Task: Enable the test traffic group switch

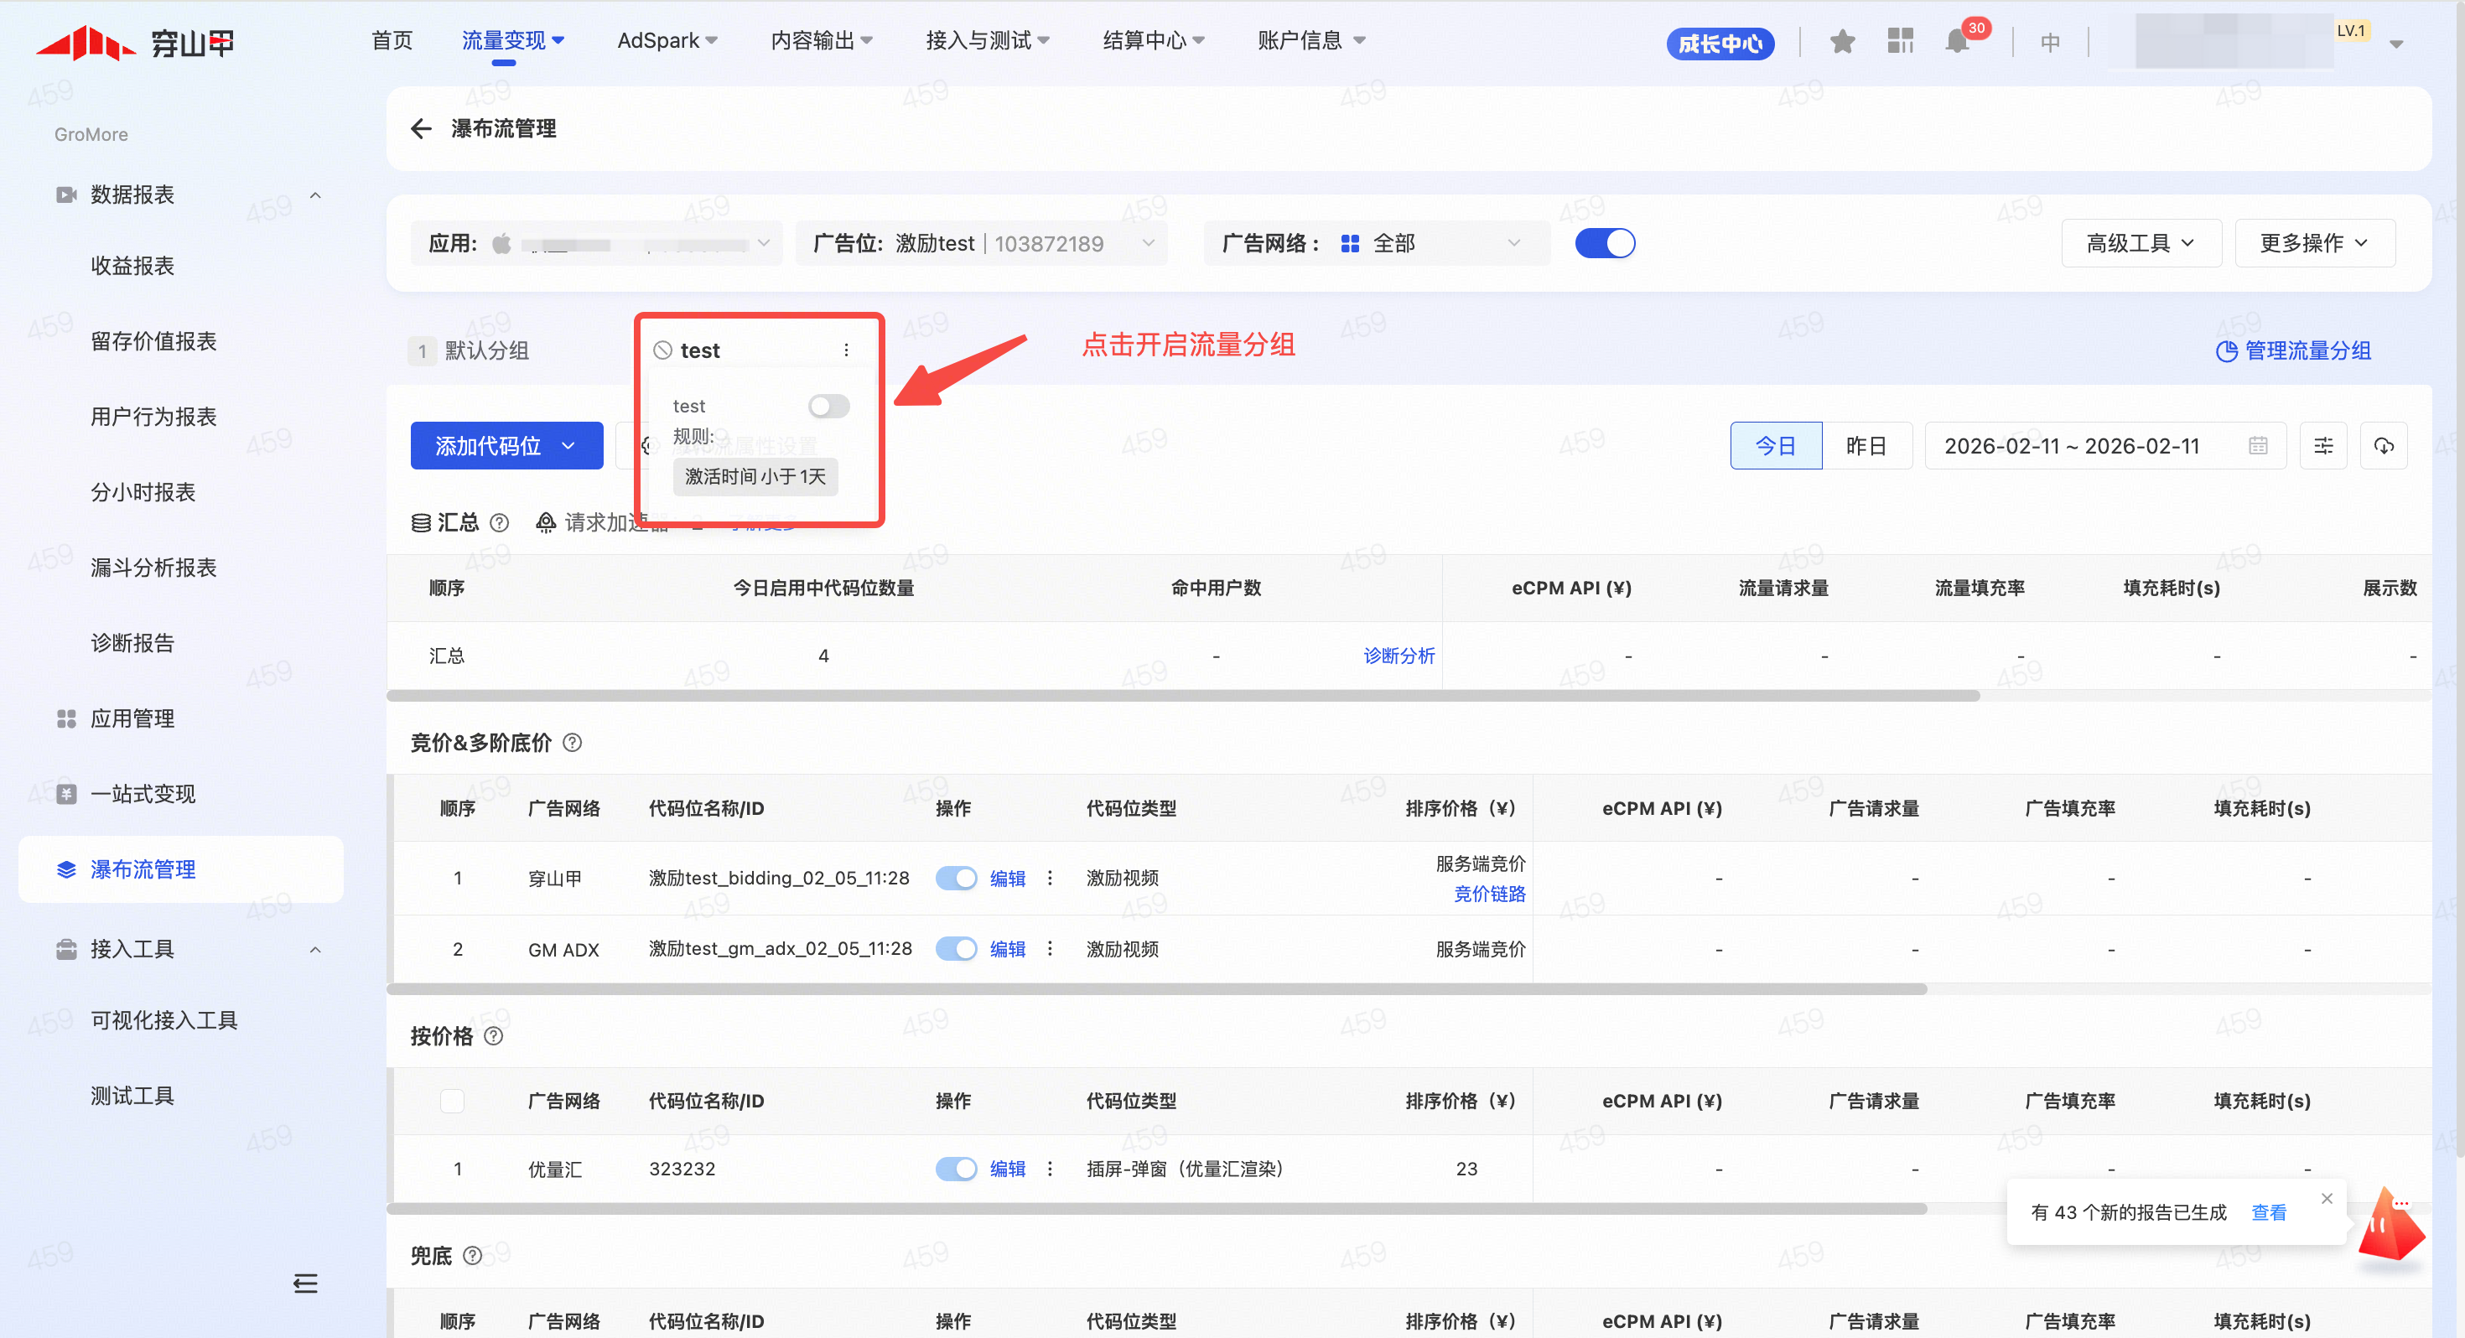Action: (x=828, y=406)
